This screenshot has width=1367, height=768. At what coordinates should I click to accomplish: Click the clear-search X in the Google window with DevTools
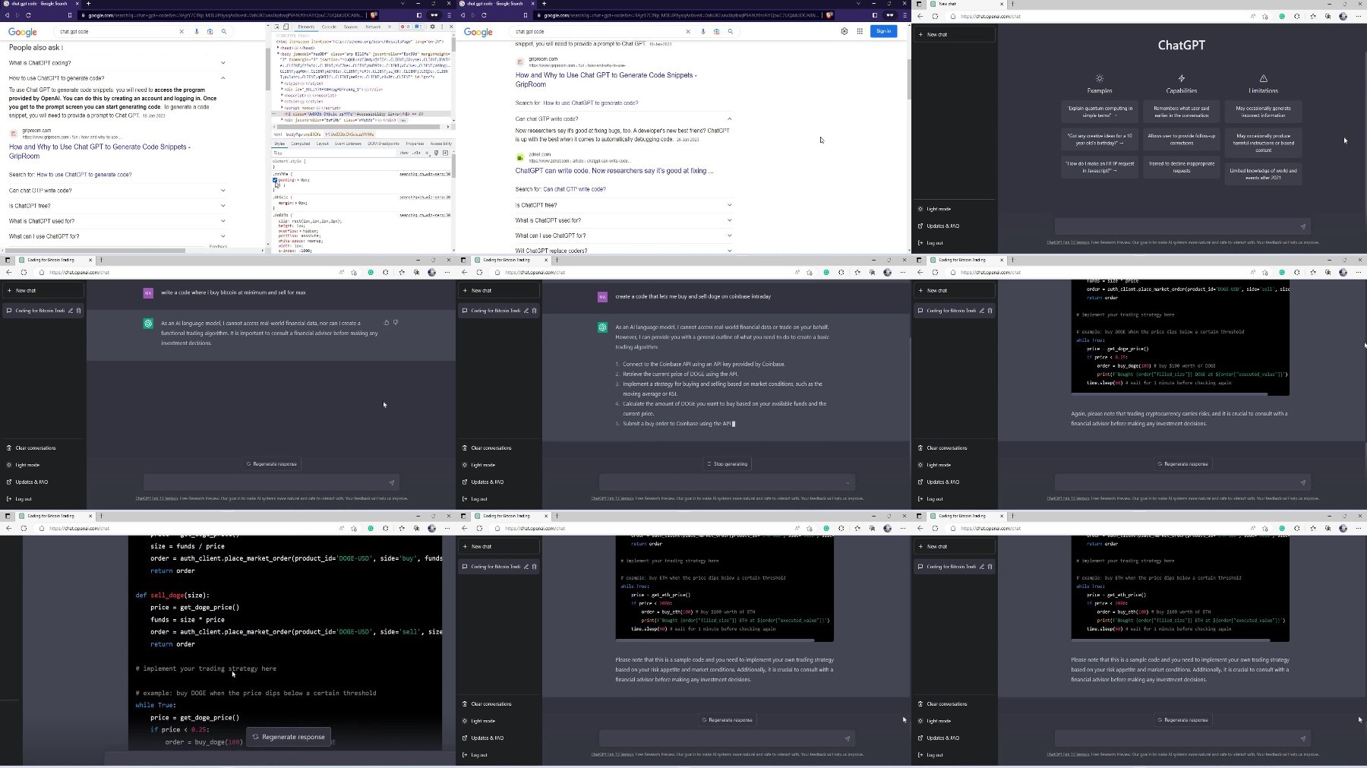(x=182, y=32)
